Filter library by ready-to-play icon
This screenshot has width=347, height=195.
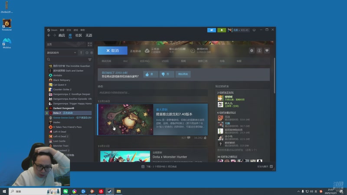[92, 52]
